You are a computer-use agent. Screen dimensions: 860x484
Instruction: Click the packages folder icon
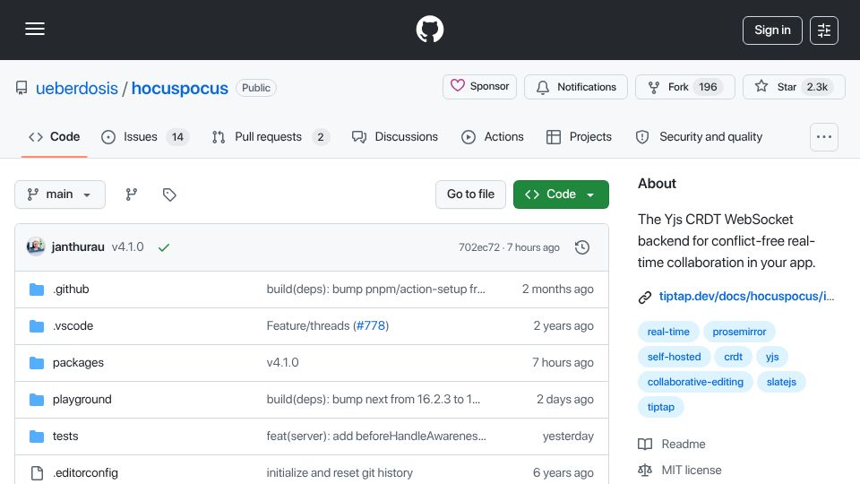coord(37,363)
